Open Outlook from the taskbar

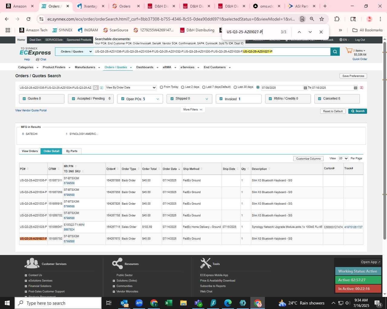[124, 303]
